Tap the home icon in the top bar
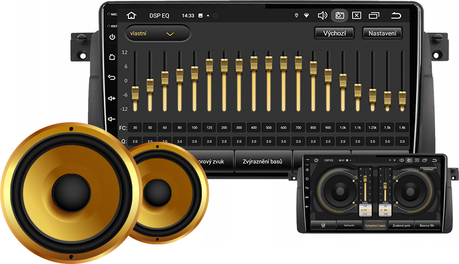Screen dimensions: 459x264 point(132,15)
